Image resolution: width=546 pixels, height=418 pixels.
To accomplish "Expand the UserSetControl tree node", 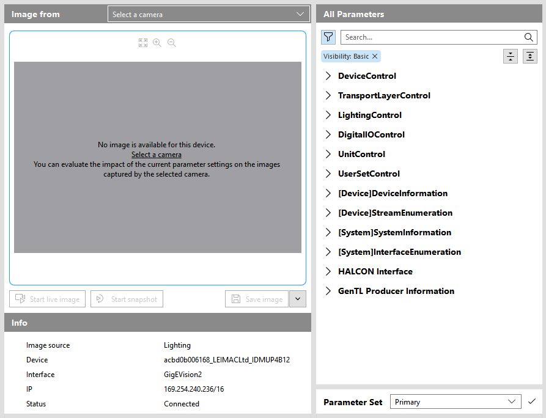I will point(328,174).
